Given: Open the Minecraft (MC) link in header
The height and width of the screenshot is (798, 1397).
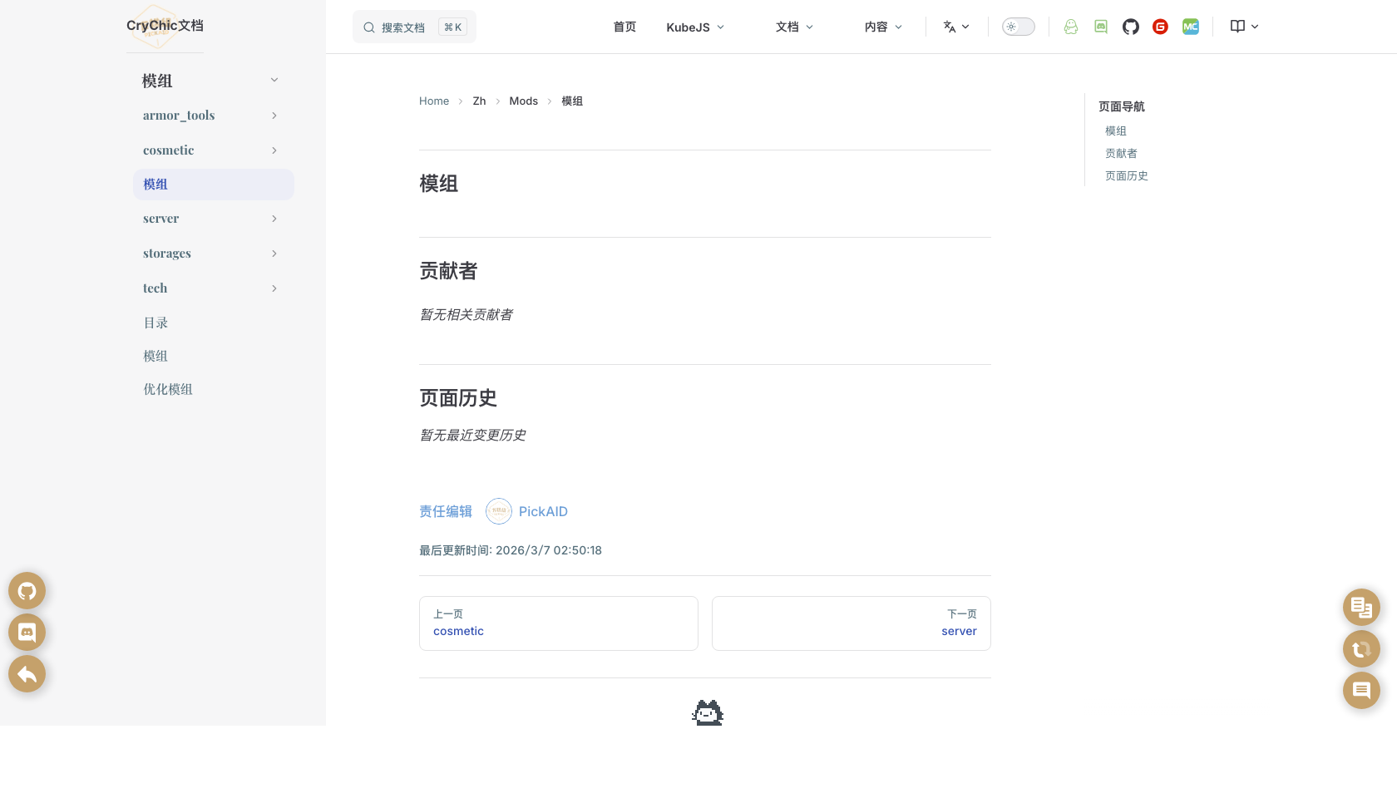Looking at the screenshot, I should pyautogui.click(x=1190, y=27).
